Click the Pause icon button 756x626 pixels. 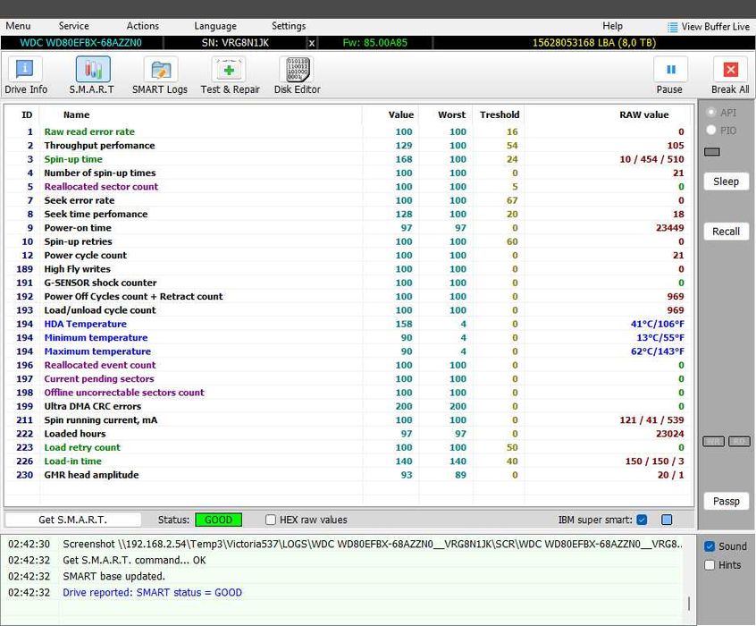click(x=671, y=70)
